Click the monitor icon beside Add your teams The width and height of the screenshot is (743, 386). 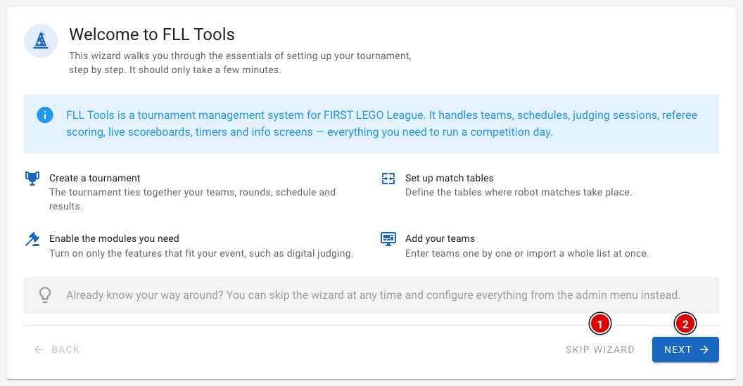388,239
